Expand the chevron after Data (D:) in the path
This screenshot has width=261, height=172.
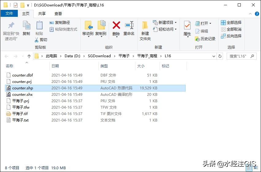(x=84, y=56)
